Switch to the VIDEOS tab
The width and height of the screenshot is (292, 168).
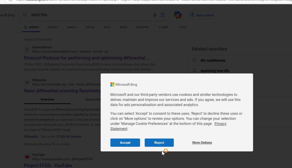coord(90,27)
